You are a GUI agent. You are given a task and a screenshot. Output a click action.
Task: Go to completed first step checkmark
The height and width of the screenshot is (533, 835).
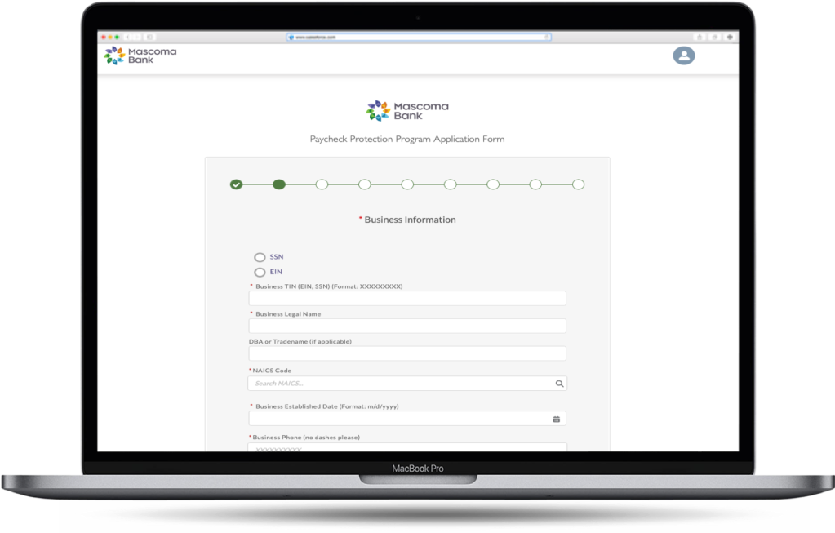tap(236, 184)
